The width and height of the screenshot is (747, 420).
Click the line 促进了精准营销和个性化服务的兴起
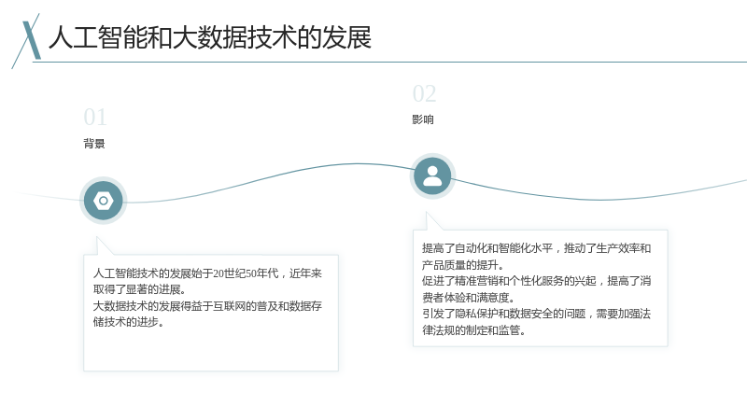coord(509,281)
